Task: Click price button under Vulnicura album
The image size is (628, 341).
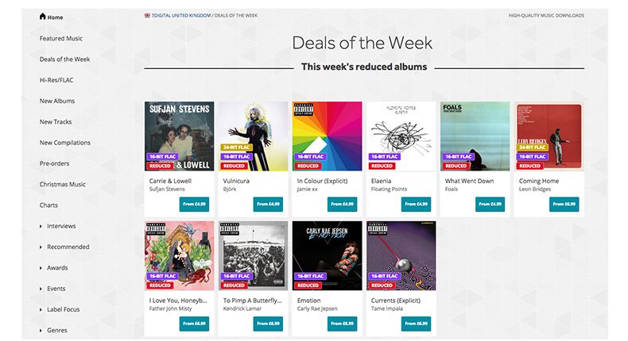Action: (269, 204)
